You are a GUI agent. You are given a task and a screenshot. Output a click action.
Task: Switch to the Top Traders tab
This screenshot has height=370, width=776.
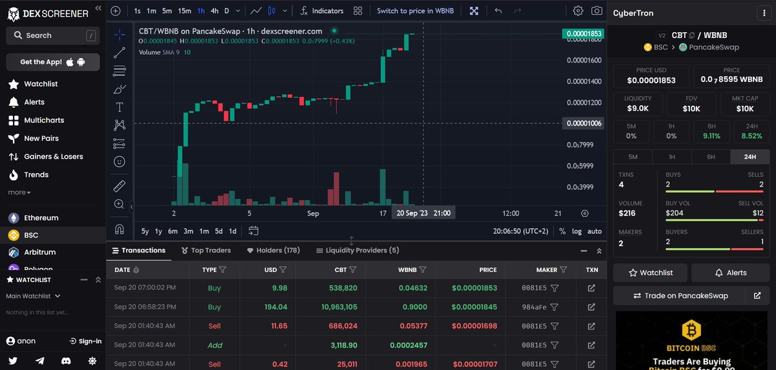pyautogui.click(x=206, y=251)
